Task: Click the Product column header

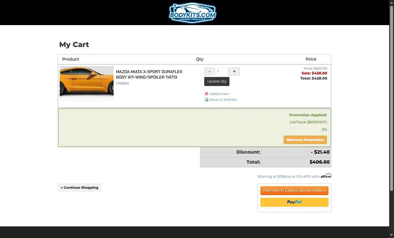Action: (x=71, y=59)
